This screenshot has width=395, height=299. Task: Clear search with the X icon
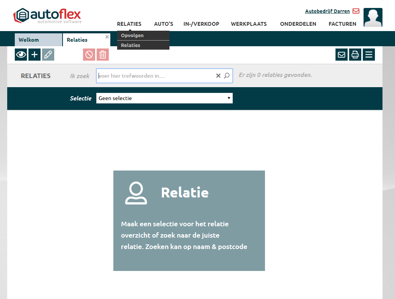click(x=218, y=76)
